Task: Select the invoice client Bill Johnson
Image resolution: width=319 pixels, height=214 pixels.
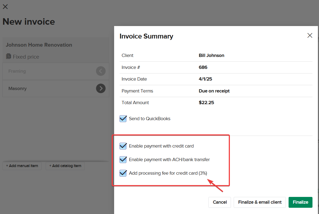Action: point(211,55)
